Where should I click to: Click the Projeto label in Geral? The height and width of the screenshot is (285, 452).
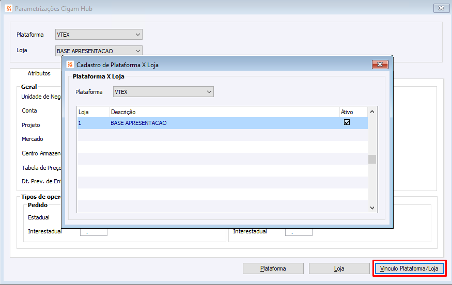(31, 125)
